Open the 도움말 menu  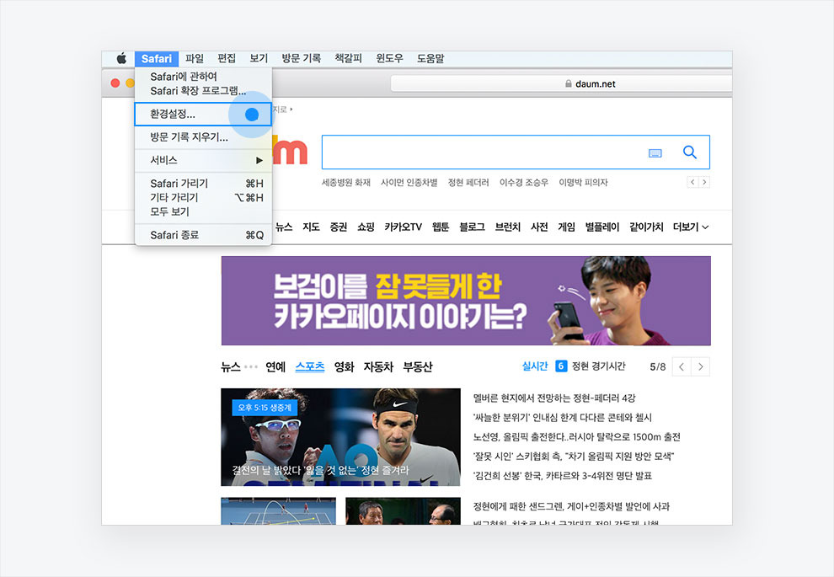pyautogui.click(x=430, y=58)
